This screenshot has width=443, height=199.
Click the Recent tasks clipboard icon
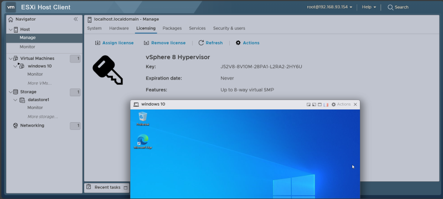[x=89, y=187]
